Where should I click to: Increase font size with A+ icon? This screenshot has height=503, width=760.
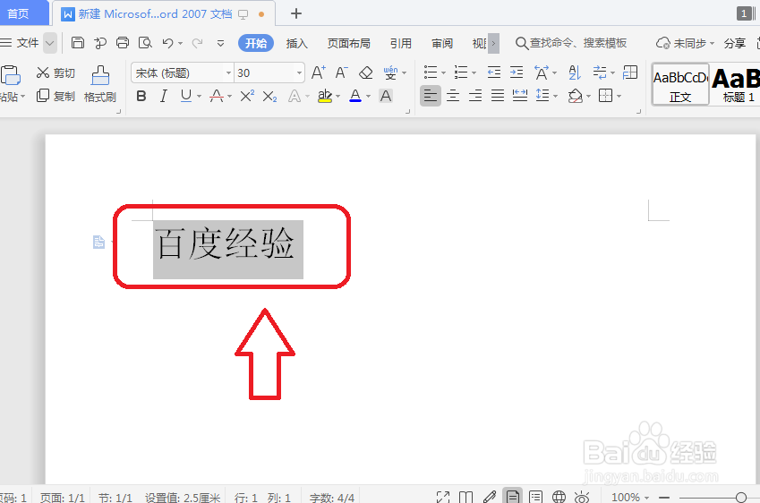point(319,72)
